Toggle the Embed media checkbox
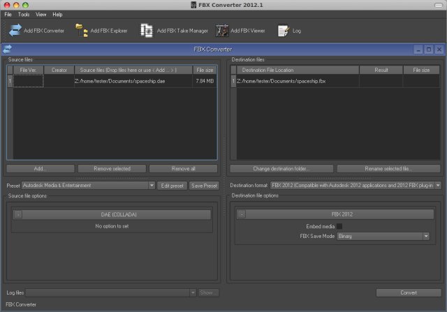The height and width of the screenshot is (312, 447). (x=339, y=226)
